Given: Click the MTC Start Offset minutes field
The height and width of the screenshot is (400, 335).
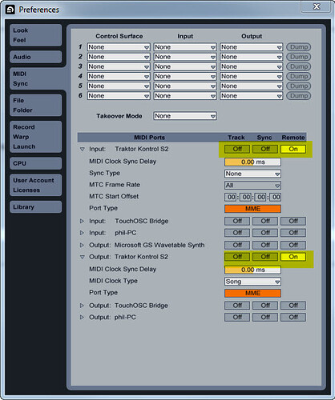Looking at the screenshot, I should [245, 198].
